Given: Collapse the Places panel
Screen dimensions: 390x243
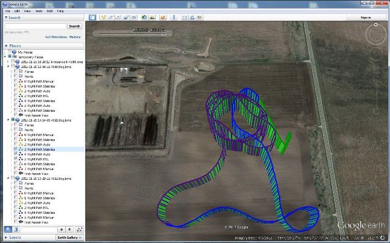Looking at the screenshot, I should [6, 46].
